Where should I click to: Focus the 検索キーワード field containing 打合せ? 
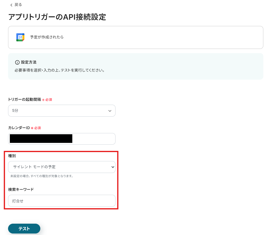point(62,201)
